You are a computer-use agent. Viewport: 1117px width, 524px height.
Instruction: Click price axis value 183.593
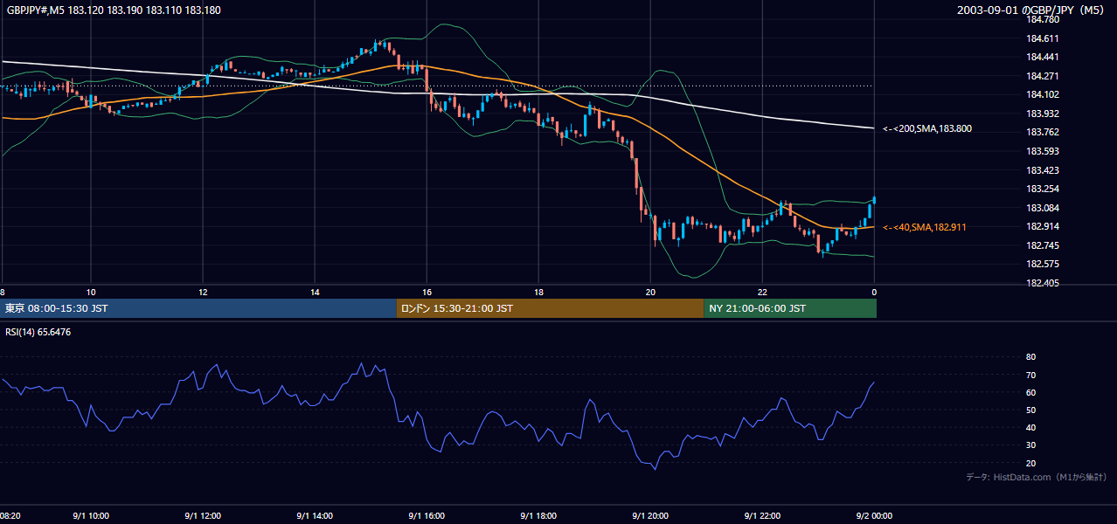coord(1042,152)
